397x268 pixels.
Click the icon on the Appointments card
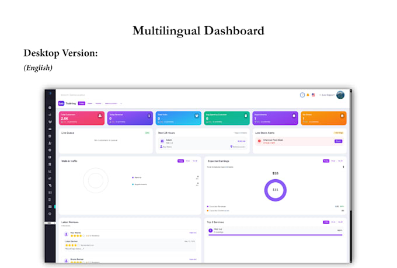click(294, 116)
